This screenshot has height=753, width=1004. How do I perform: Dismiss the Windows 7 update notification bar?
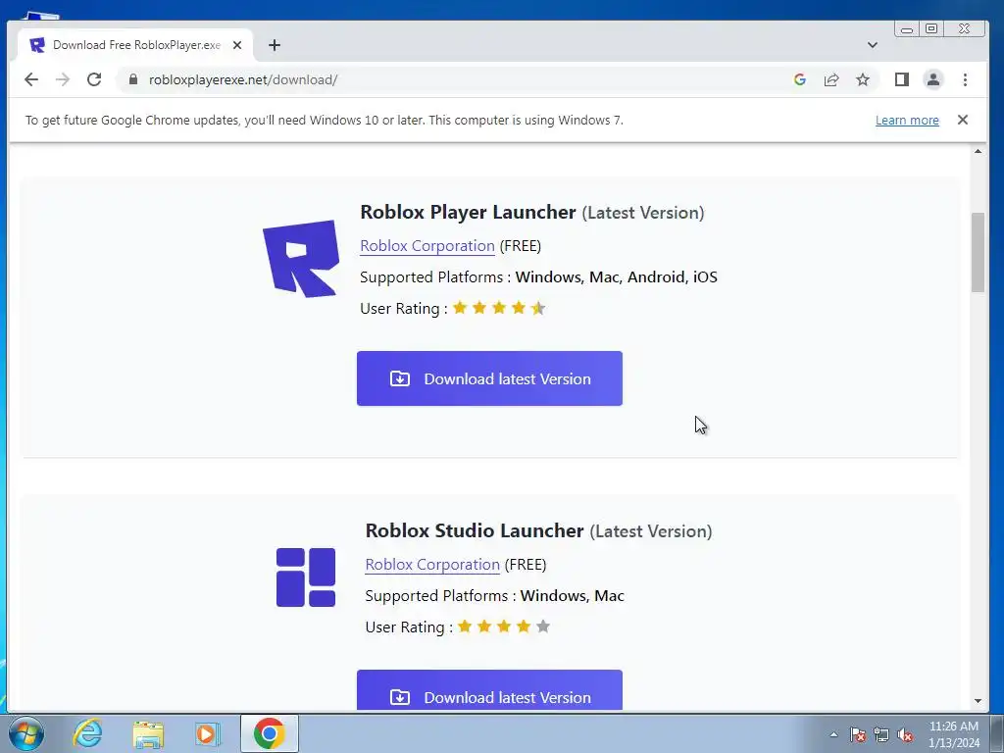click(x=963, y=120)
